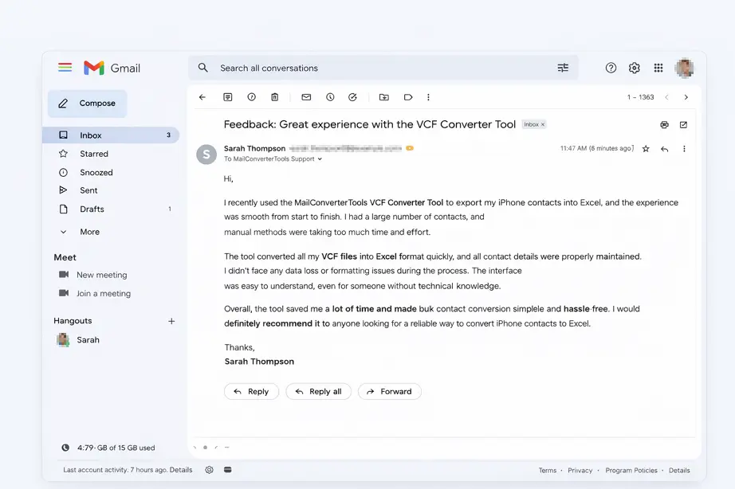Click the Reply all button

pyautogui.click(x=318, y=391)
